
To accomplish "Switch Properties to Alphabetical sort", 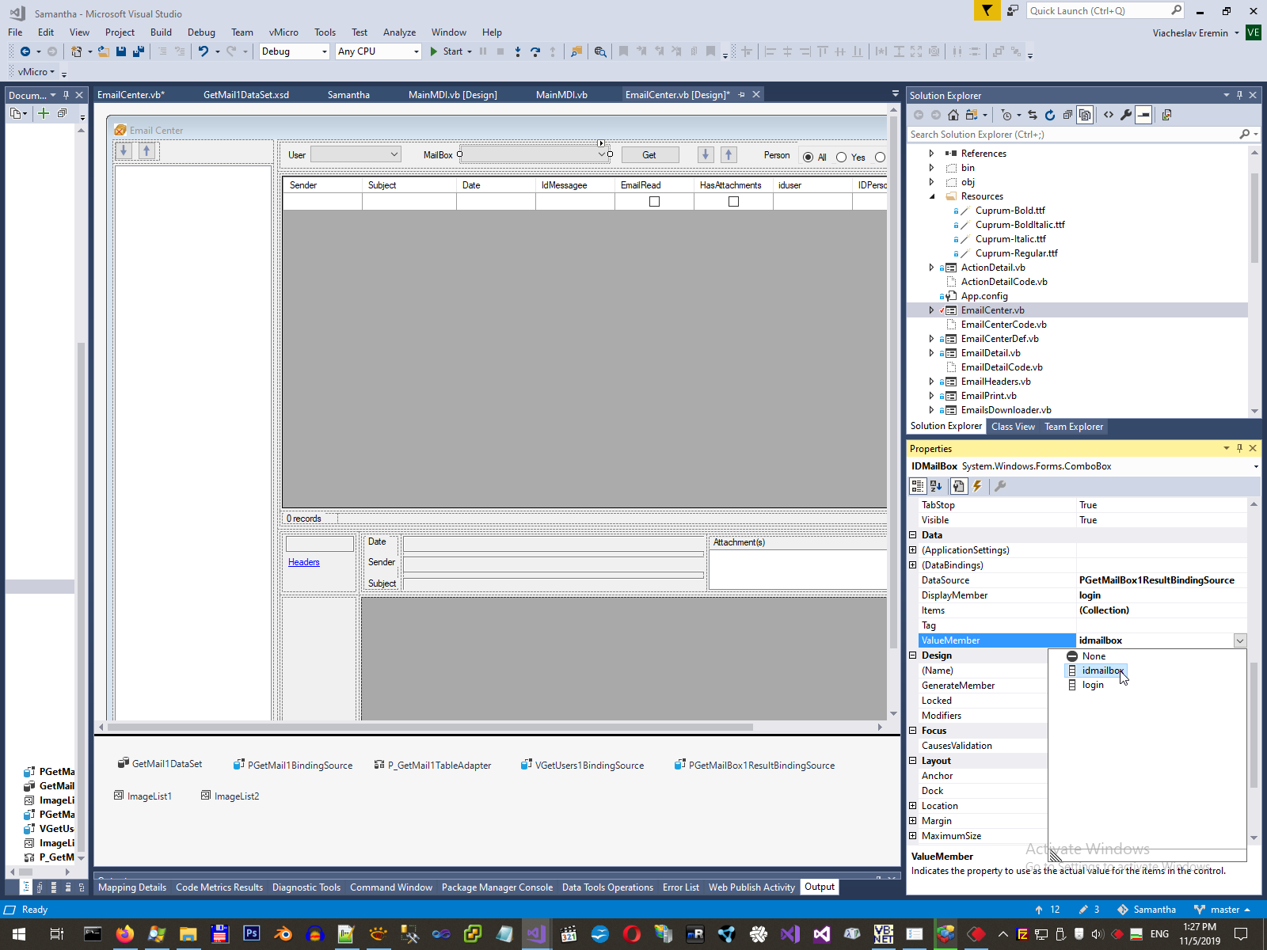I will click(x=936, y=486).
